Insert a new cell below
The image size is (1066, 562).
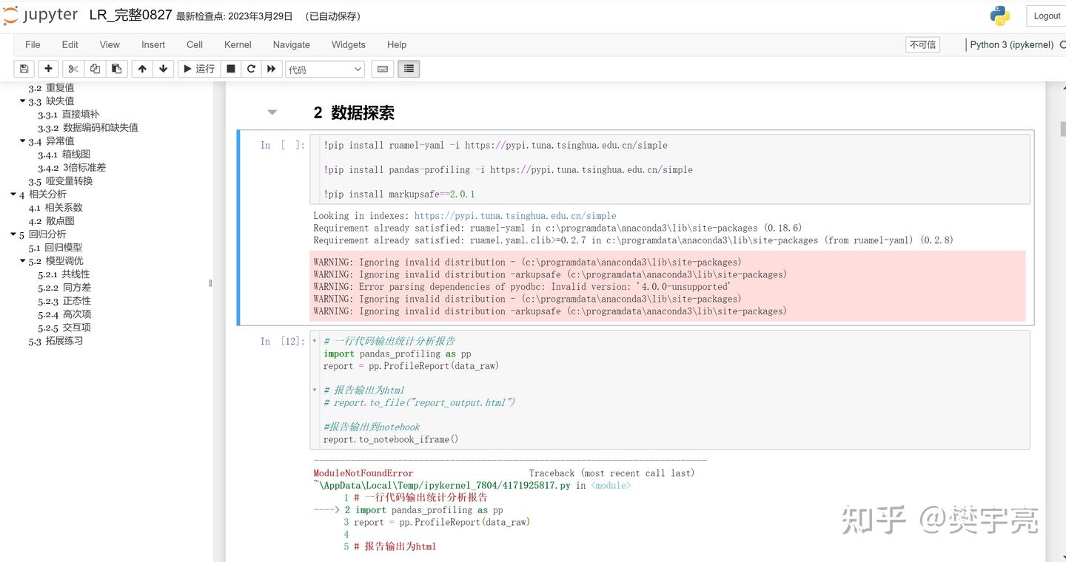(48, 68)
